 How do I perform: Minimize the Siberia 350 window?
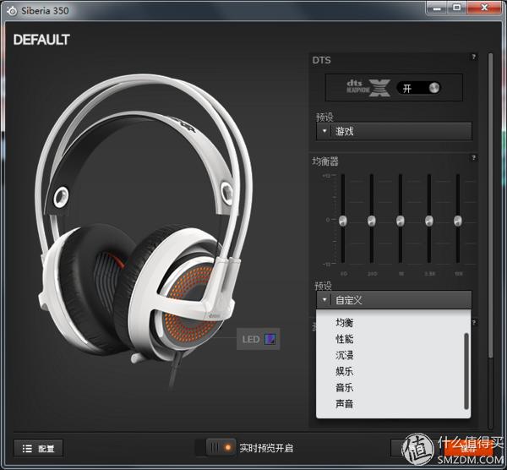point(437,8)
